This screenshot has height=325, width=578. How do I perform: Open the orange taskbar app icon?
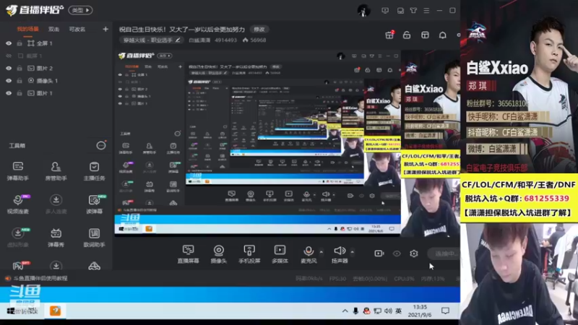tap(56, 311)
